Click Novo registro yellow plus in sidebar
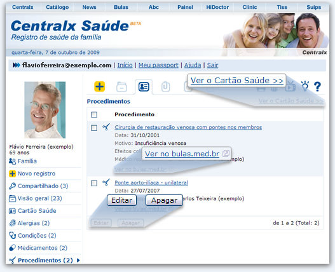This screenshot has height=272, width=335. (x=12, y=173)
